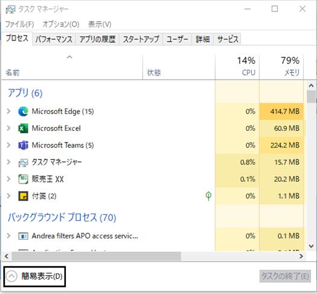
Task: Click the green leaf status icon on 付箋 row
Action: coord(208,196)
